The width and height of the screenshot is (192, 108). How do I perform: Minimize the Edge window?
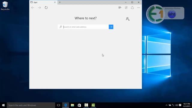[x=126, y=2]
